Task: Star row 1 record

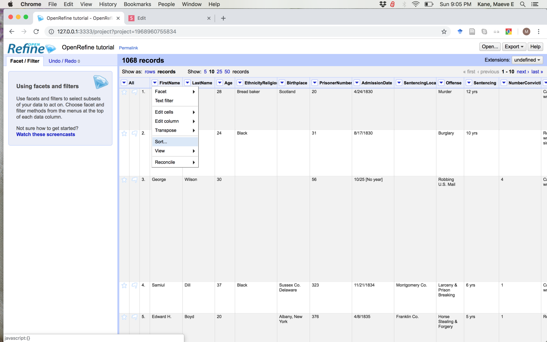Action: point(124,92)
